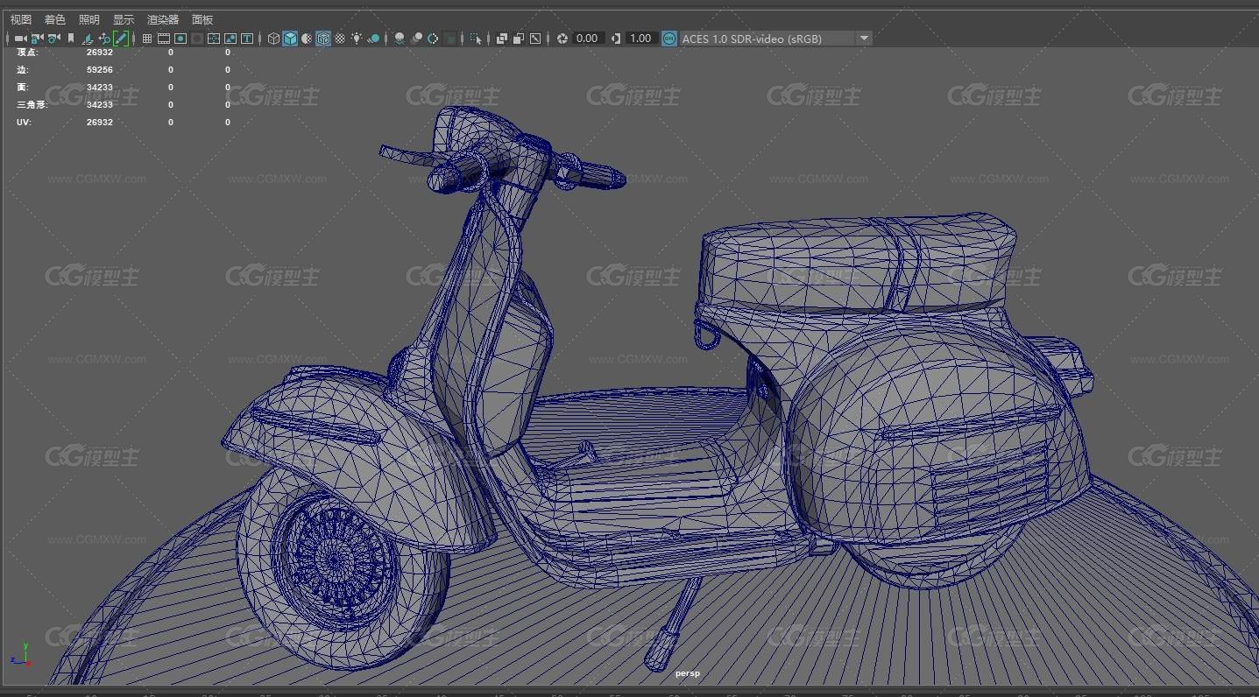Toggle the Field Chart icon
The width and height of the screenshot is (1259, 697).
tap(214, 39)
